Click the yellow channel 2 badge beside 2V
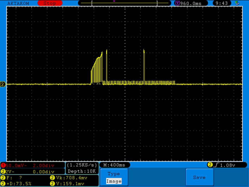 coord(3,172)
